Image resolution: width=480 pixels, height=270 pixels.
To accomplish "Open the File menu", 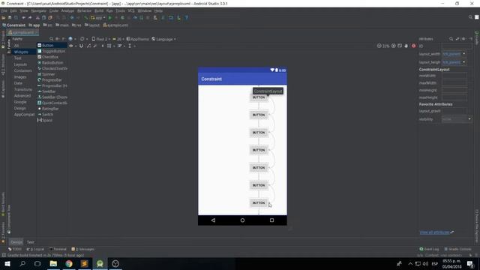I will click(x=4, y=10).
